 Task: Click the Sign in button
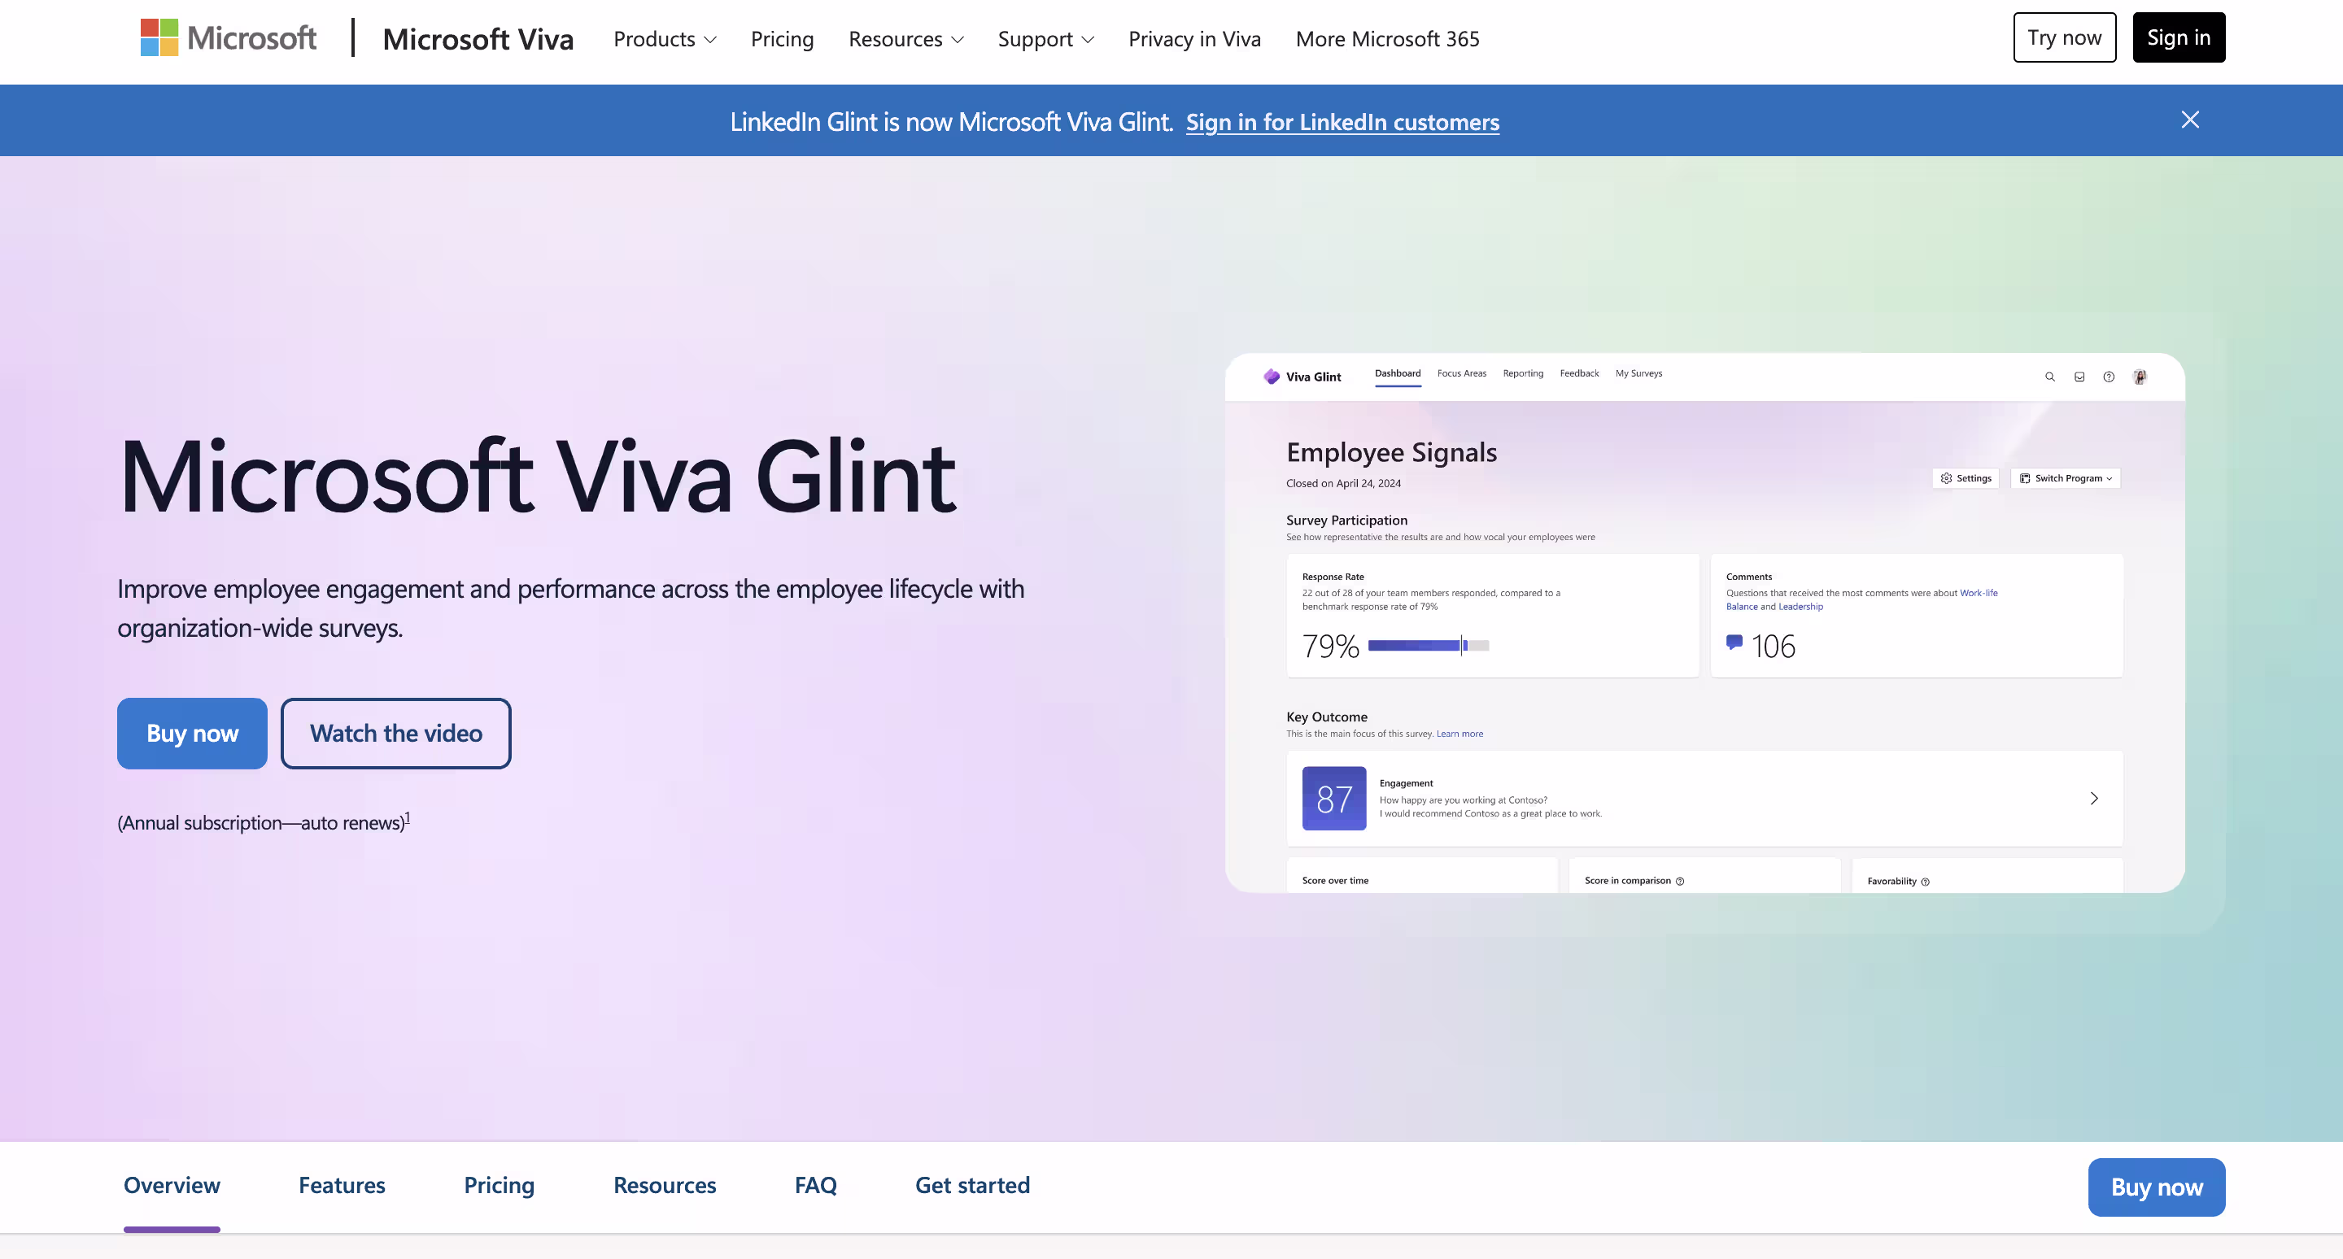pos(2179,37)
